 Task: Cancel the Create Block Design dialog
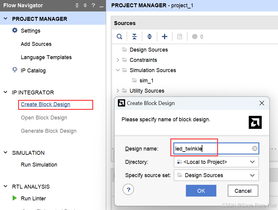(x=243, y=191)
